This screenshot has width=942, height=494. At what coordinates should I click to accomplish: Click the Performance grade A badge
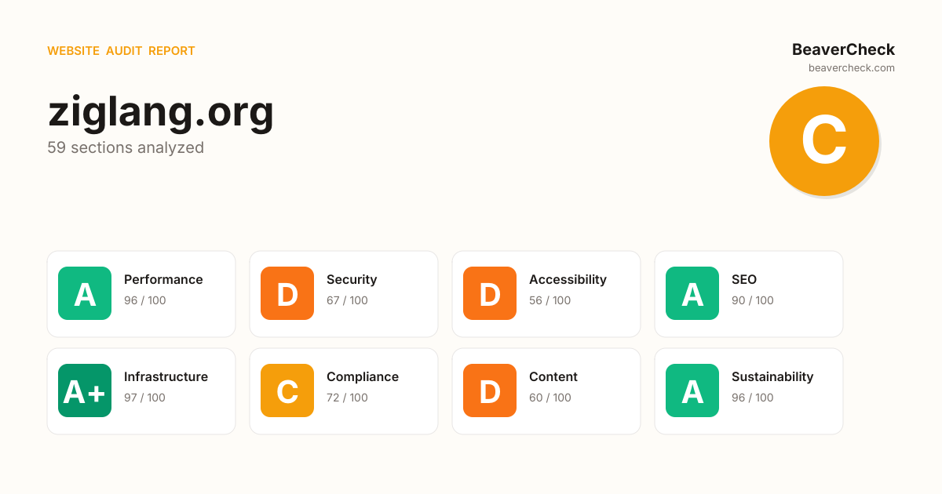pyautogui.click(x=85, y=293)
